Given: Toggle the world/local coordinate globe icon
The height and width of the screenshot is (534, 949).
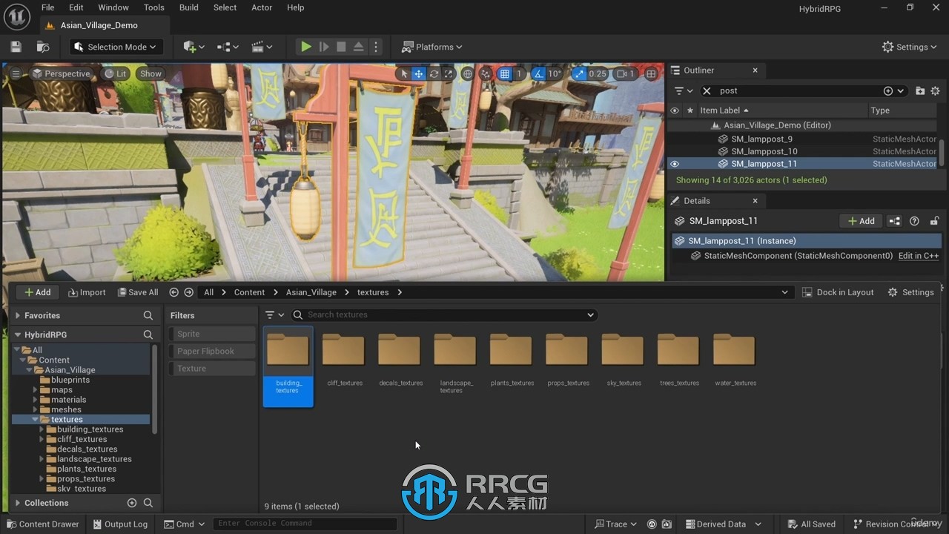Looking at the screenshot, I should click(467, 73).
